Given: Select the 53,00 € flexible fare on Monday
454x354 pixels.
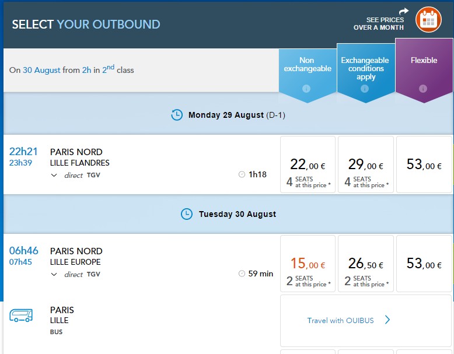Looking at the screenshot, I should tap(424, 164).
